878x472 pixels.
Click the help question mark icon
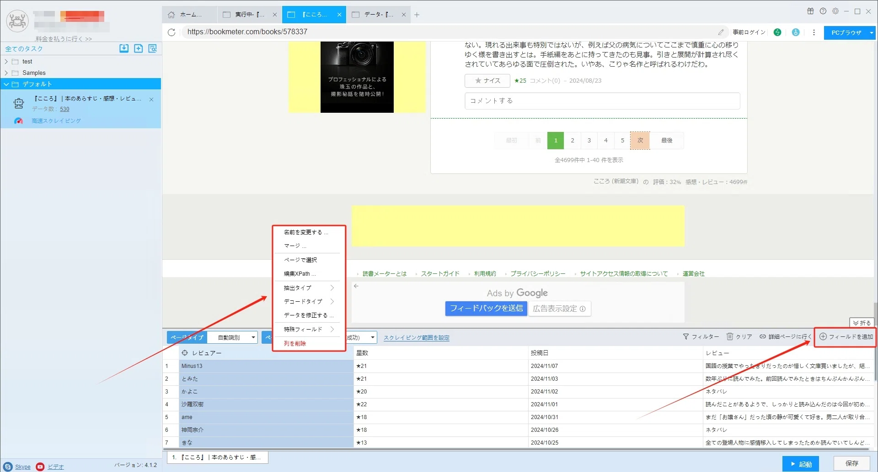point(823,11)
